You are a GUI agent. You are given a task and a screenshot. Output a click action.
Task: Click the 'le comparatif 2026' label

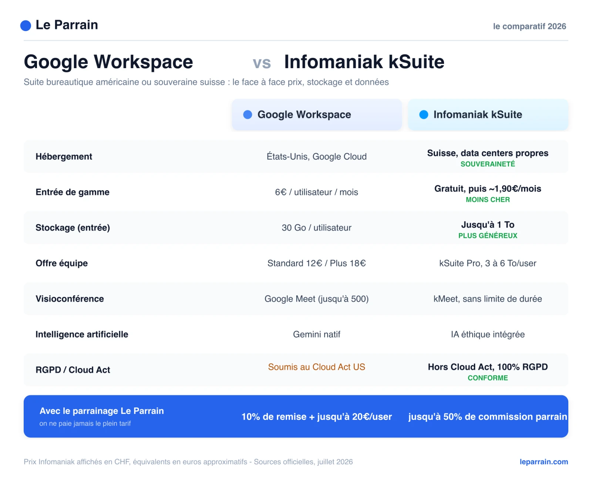click(x=529, y=26)
